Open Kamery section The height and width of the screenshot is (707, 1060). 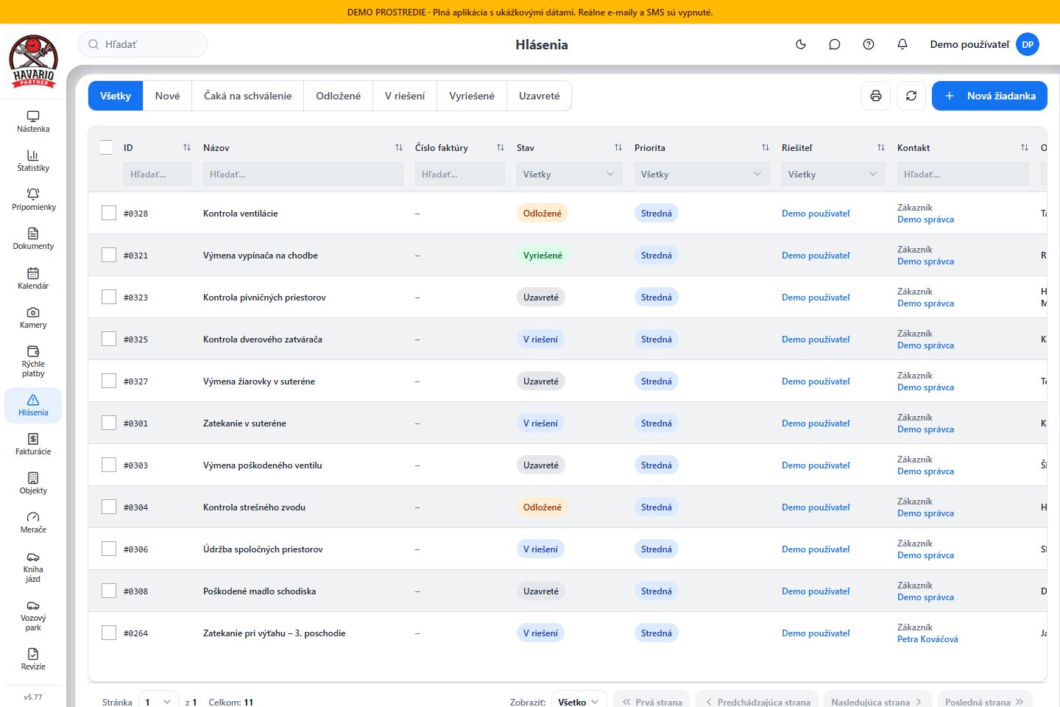33,318
